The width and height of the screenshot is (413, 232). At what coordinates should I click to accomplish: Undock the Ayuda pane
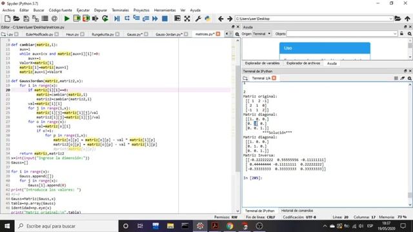405,27
